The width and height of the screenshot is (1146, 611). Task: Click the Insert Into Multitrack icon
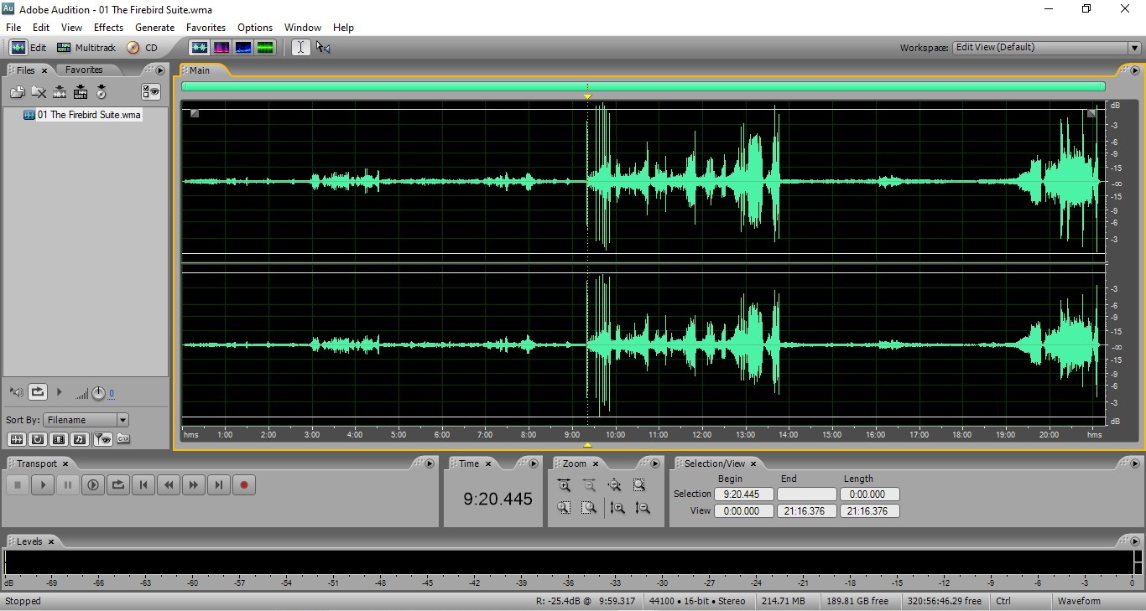tap(60, 92)
